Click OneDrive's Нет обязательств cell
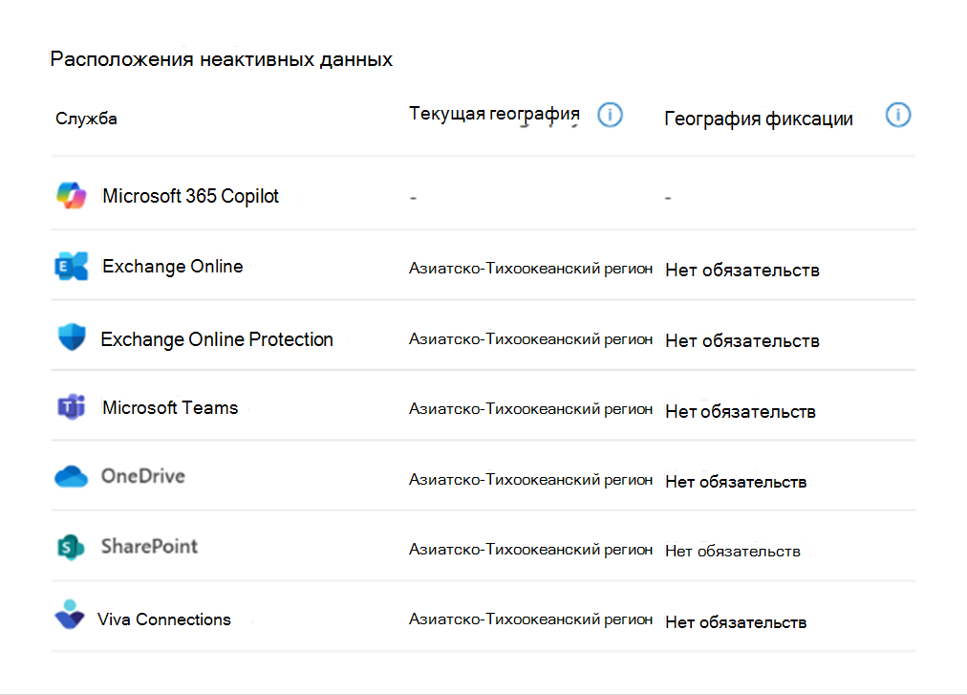Screen dimensions: 967x695 click(737, 482)
